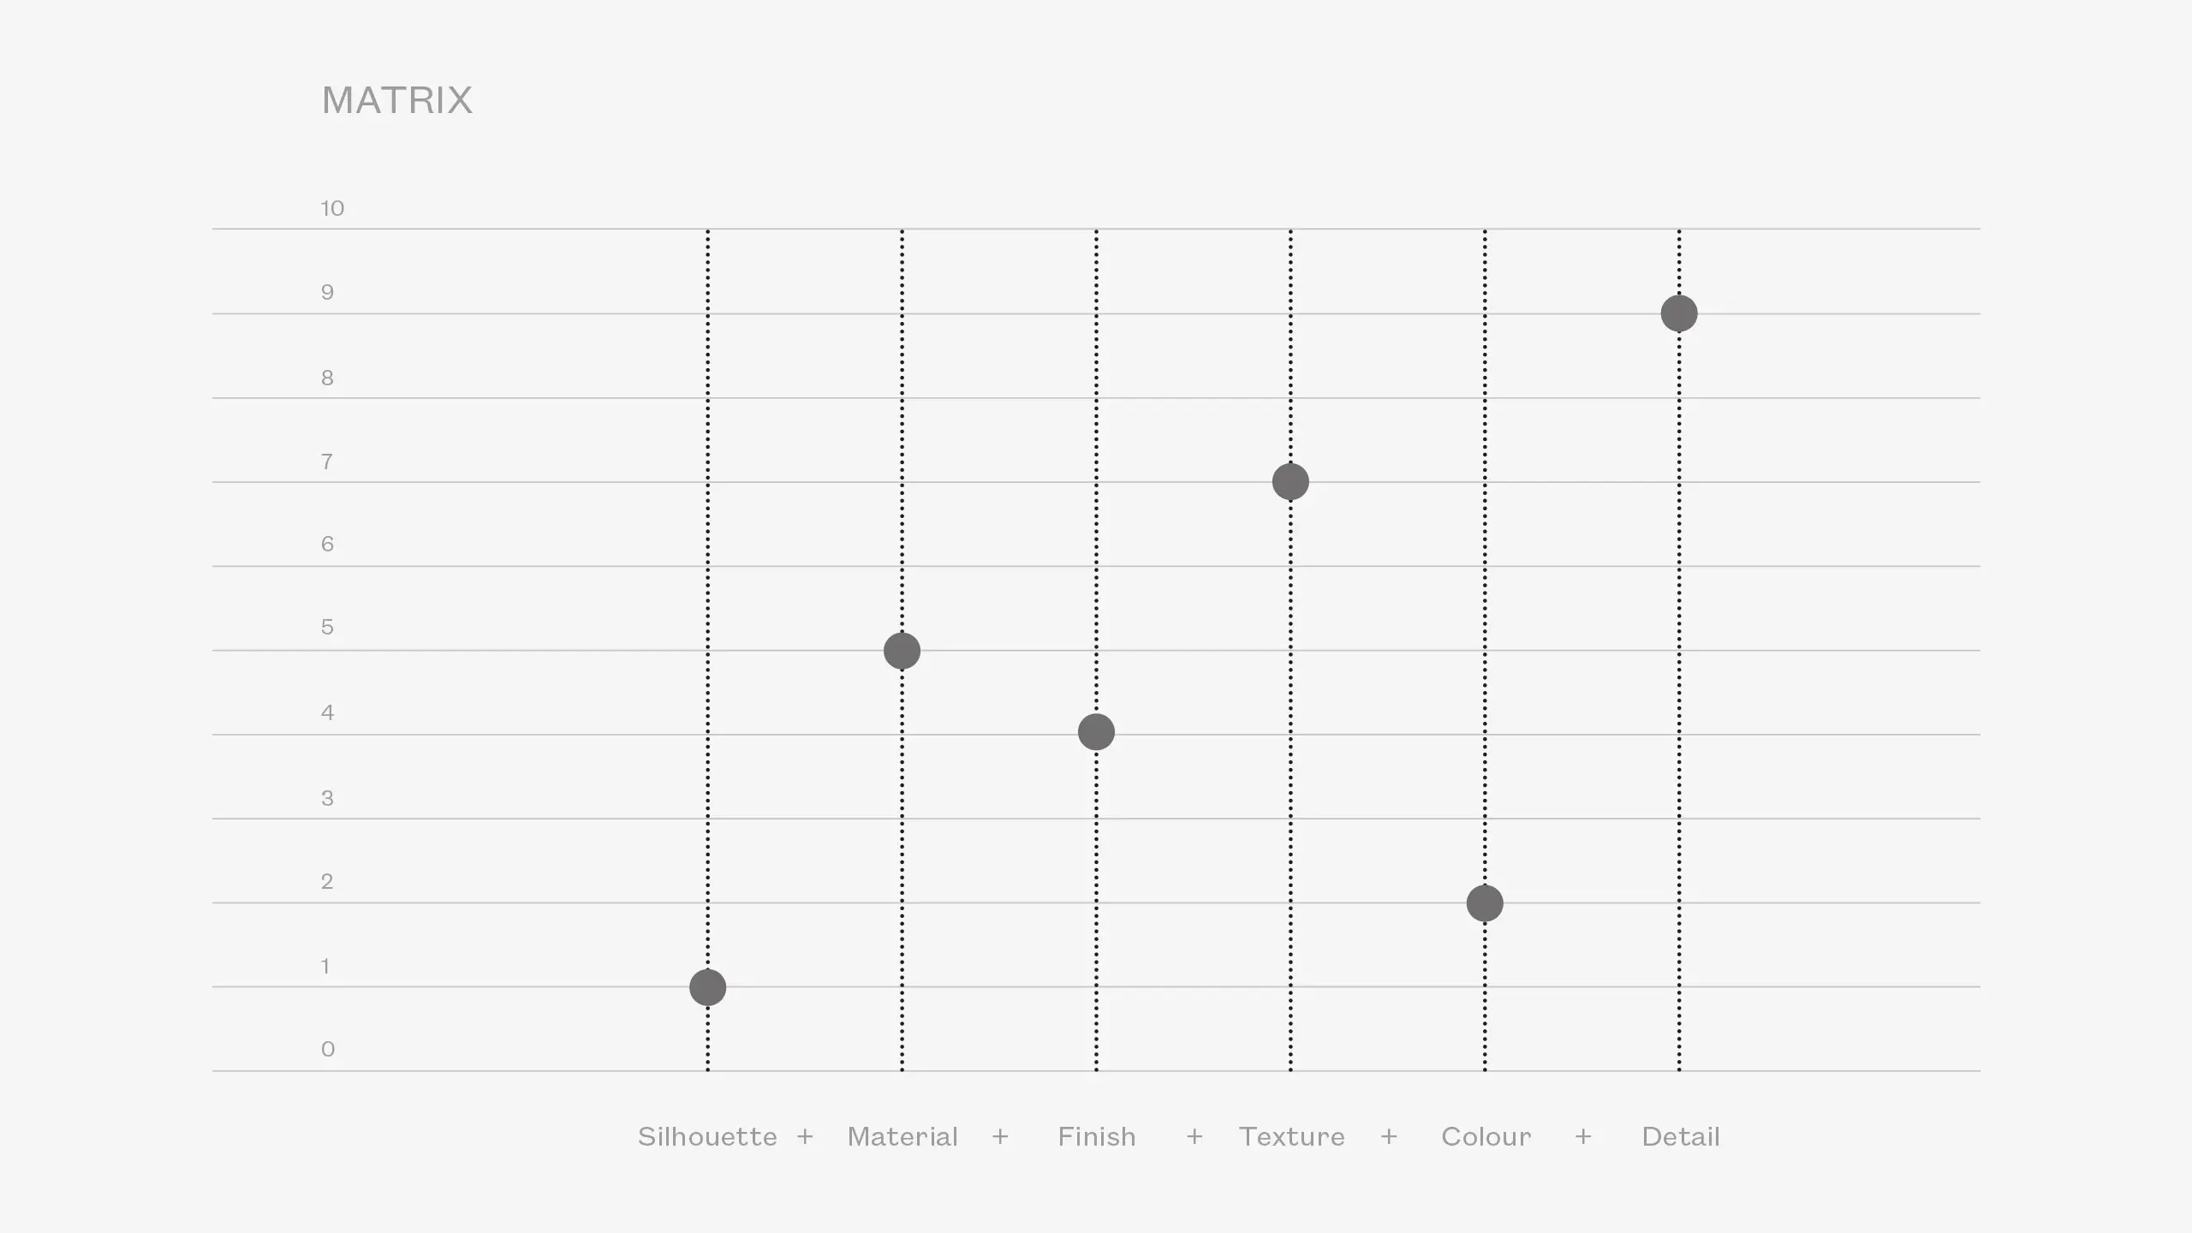This screenshot has height=1233, width=2192.
Task: Select the Colour axis label
Action: point(1486,1136)
